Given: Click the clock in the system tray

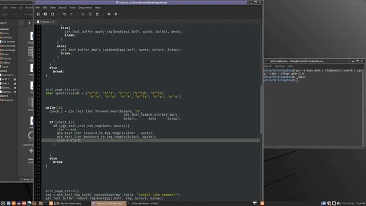Looking at the screenshot, I should 354,204.
